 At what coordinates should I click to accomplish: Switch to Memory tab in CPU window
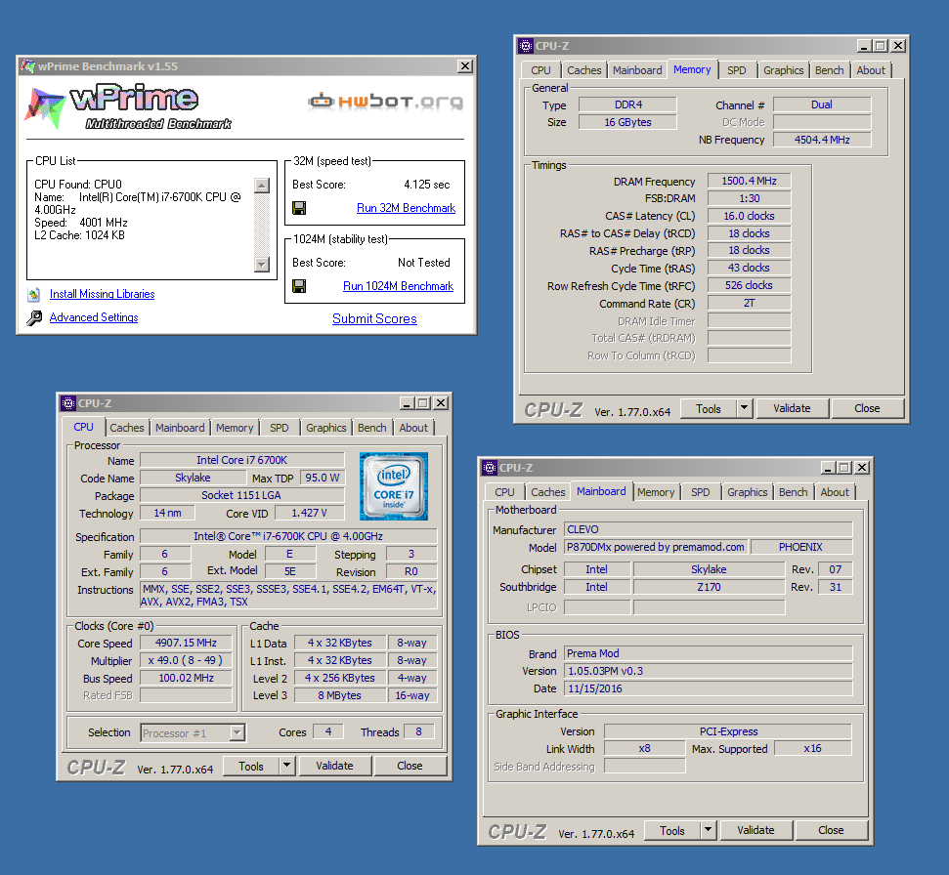[x=235, y=428]
